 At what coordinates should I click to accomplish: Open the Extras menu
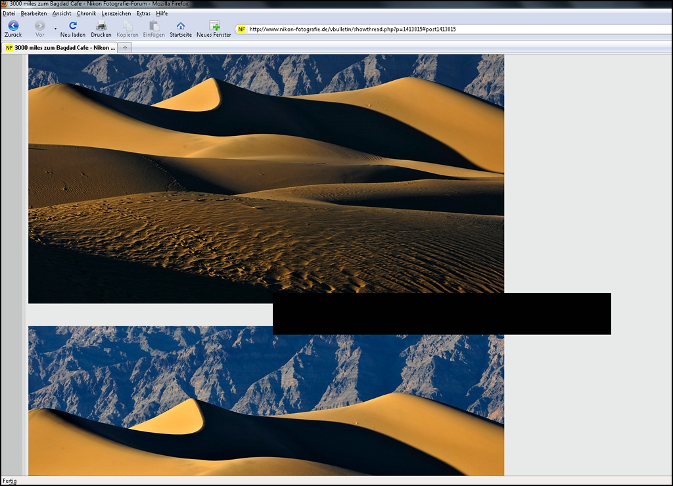click(x=143, y=13)
